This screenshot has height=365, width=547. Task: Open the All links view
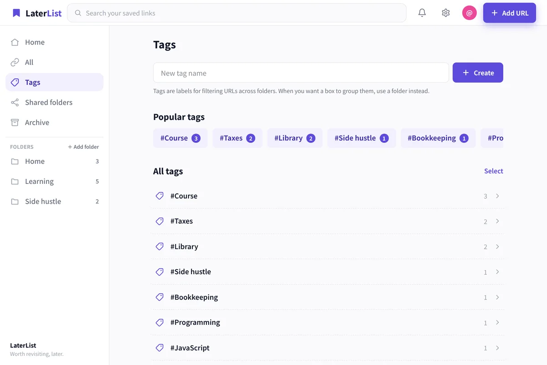click(54, 62)
